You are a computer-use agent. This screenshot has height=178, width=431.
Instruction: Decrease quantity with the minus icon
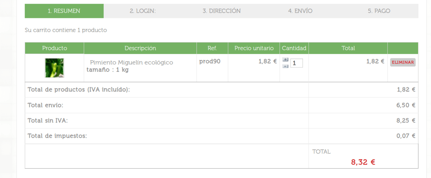[x=286, y=66]
